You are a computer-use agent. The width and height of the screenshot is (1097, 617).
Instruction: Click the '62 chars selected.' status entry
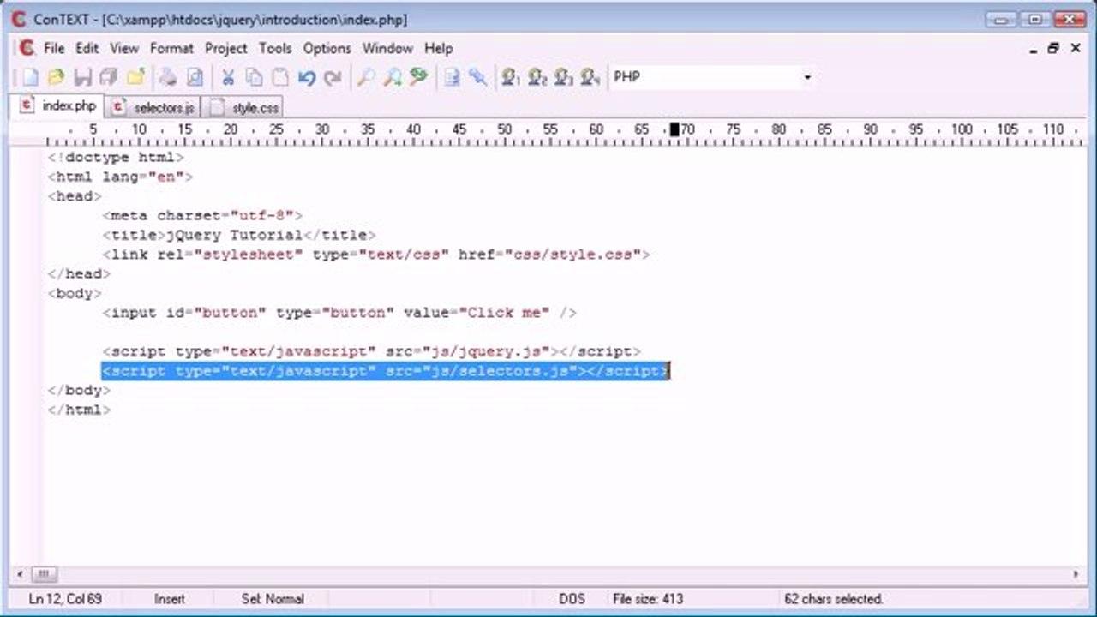coord(833,599)
